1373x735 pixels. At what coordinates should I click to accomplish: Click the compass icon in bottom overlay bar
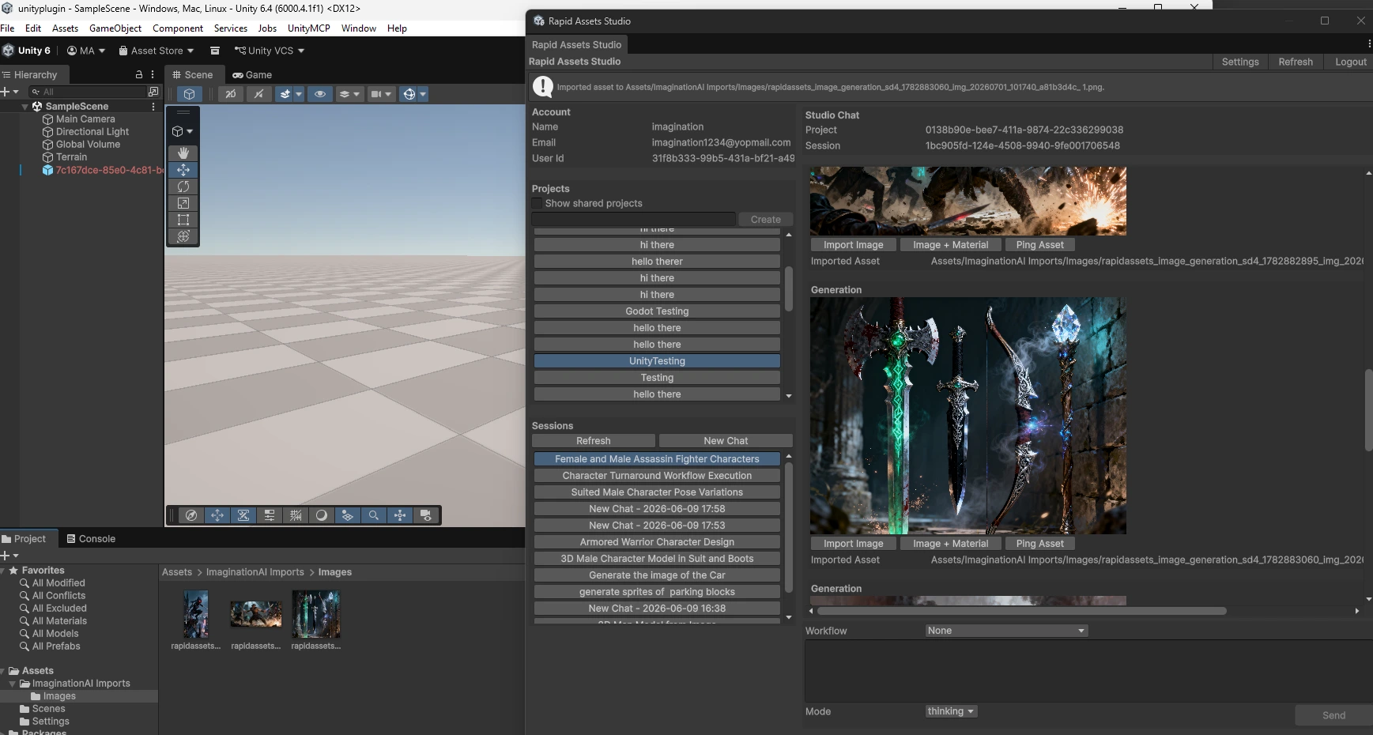click(x=190, y=515)
